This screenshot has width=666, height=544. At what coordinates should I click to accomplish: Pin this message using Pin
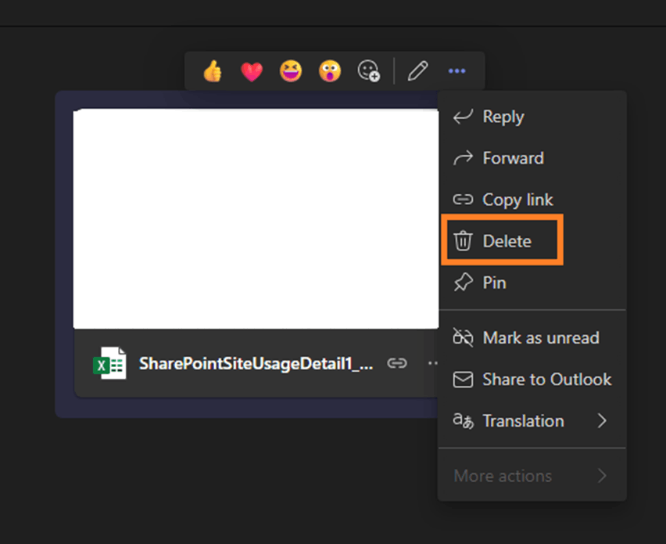tap(532, 283)
